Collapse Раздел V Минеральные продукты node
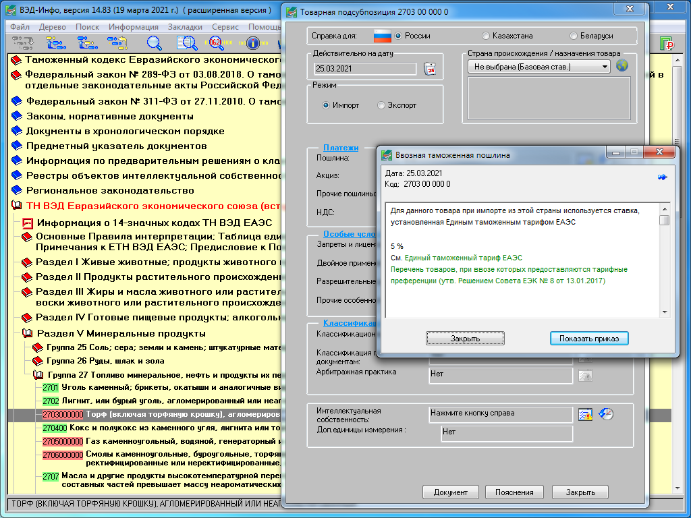691x518 pixels. 28,333
